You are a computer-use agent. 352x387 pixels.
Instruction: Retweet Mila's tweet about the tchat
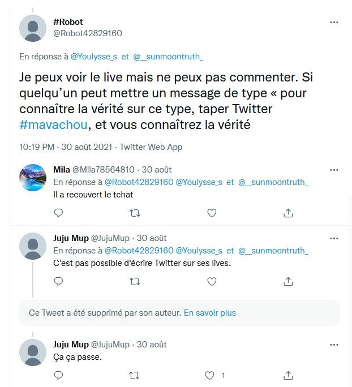135,213
